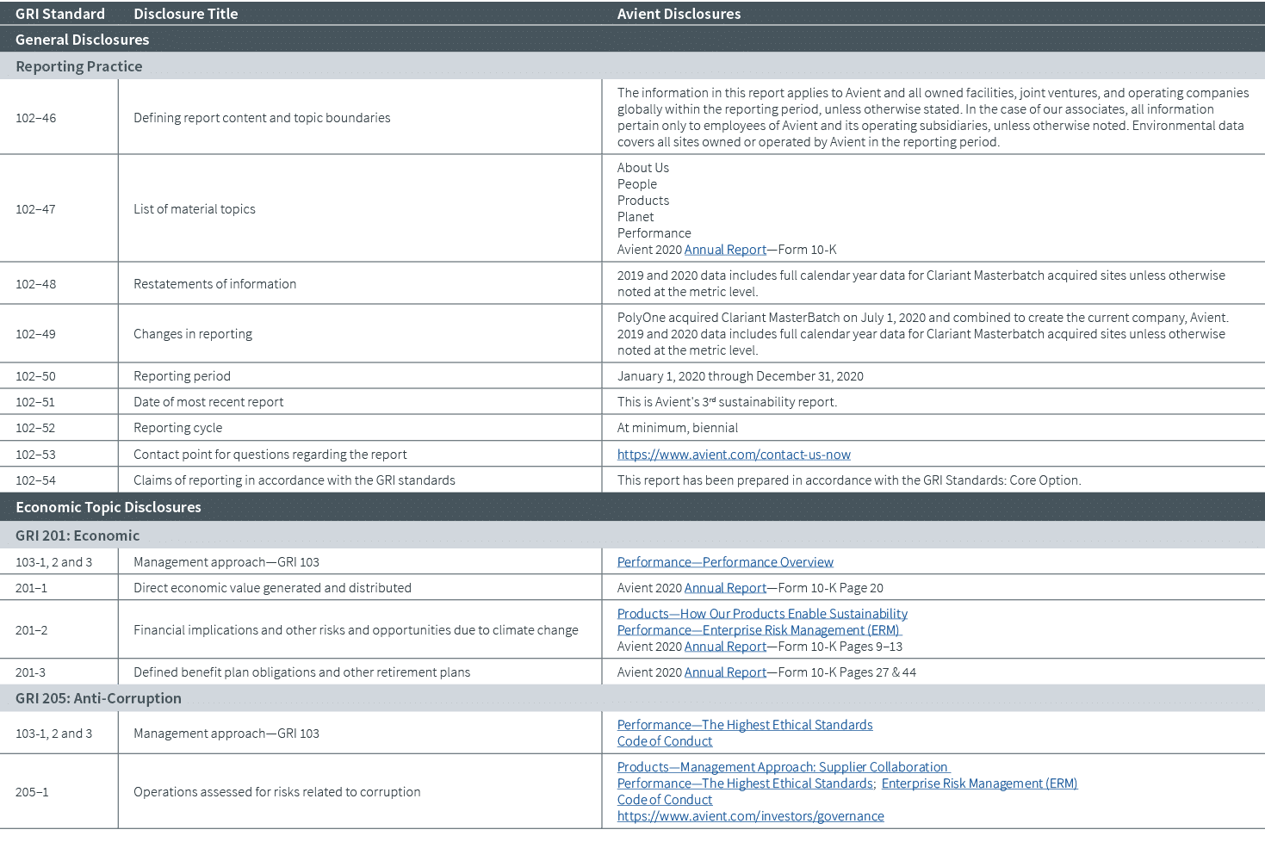This screenshot has height=842, width=1265.
Task: Click Highest Ethical Standards link in row 205-1
Action: (x=744, y=783)
